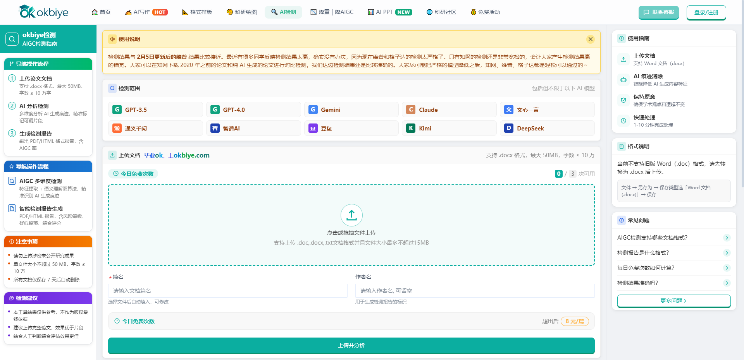Close the 使用说明 notice banner

pos(591,39)
